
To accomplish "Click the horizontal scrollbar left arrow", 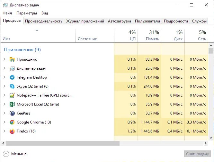I will pos(3,143).
